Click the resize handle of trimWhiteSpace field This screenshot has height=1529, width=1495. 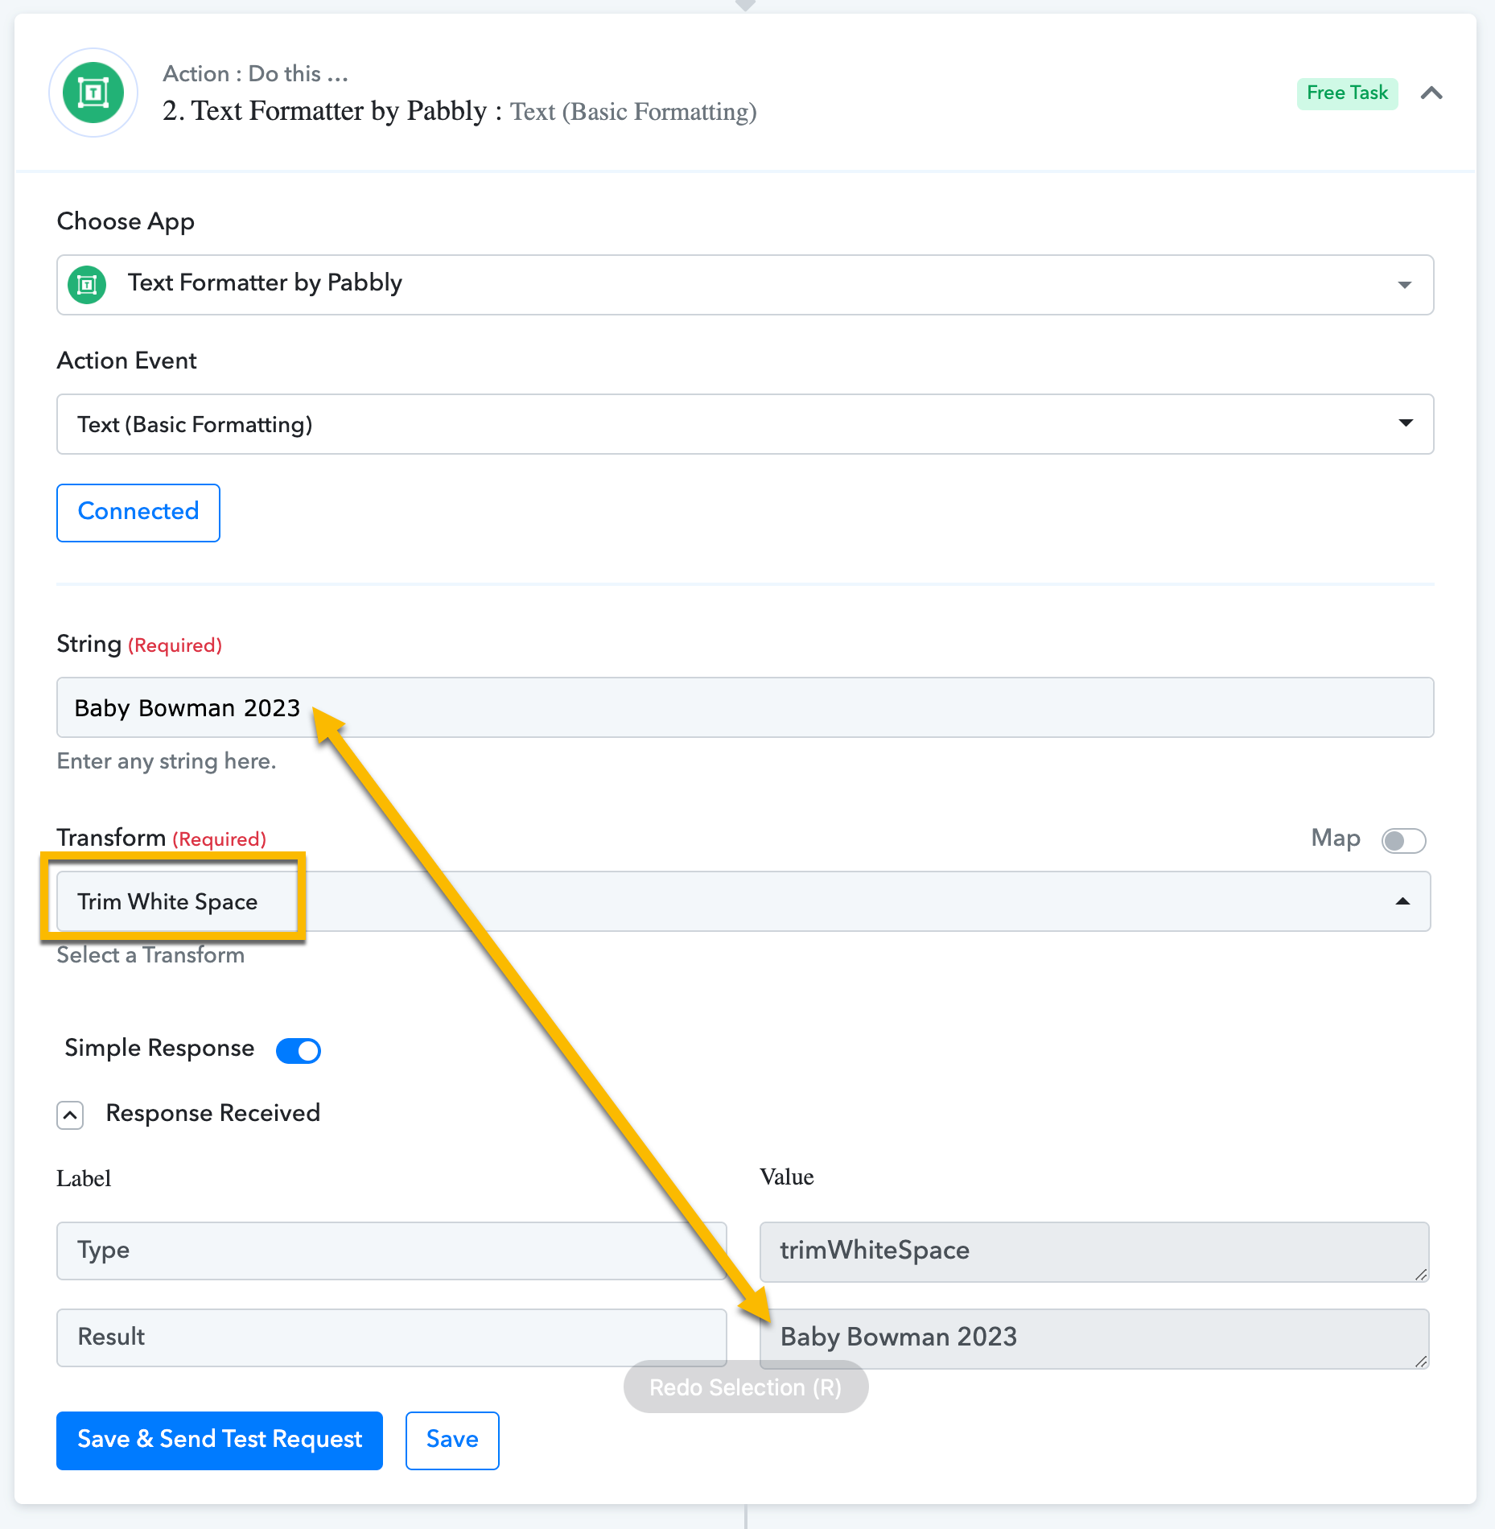click(1421, 1274)
